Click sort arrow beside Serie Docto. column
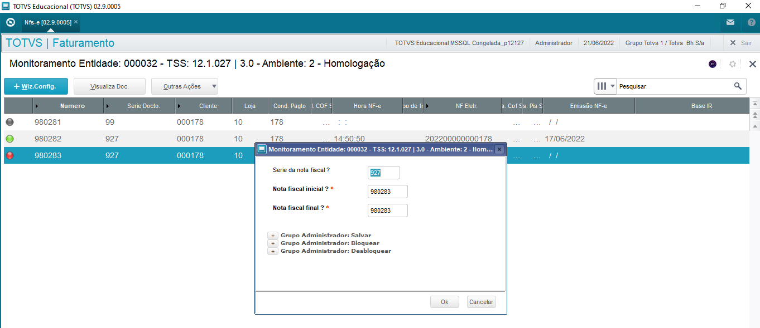 click(x=108, y=106)
